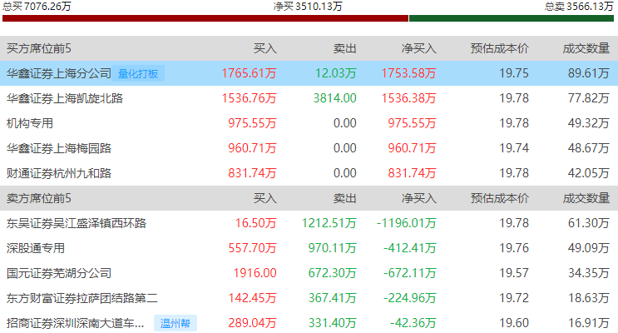The image size is (618, 333).
Task: Click volume 49.32万
Action: 589,123
